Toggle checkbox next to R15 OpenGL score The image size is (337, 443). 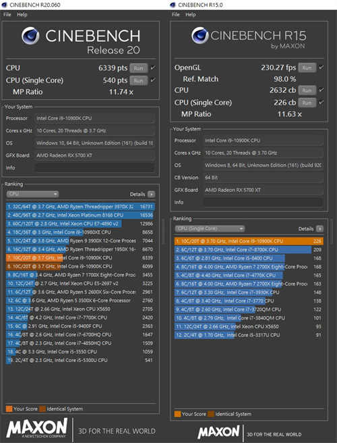pos(321,68)
